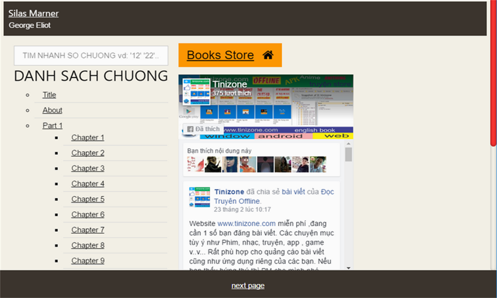497x298 pixels.
Task: Click the chapter number search field
Action: [91, 56]
